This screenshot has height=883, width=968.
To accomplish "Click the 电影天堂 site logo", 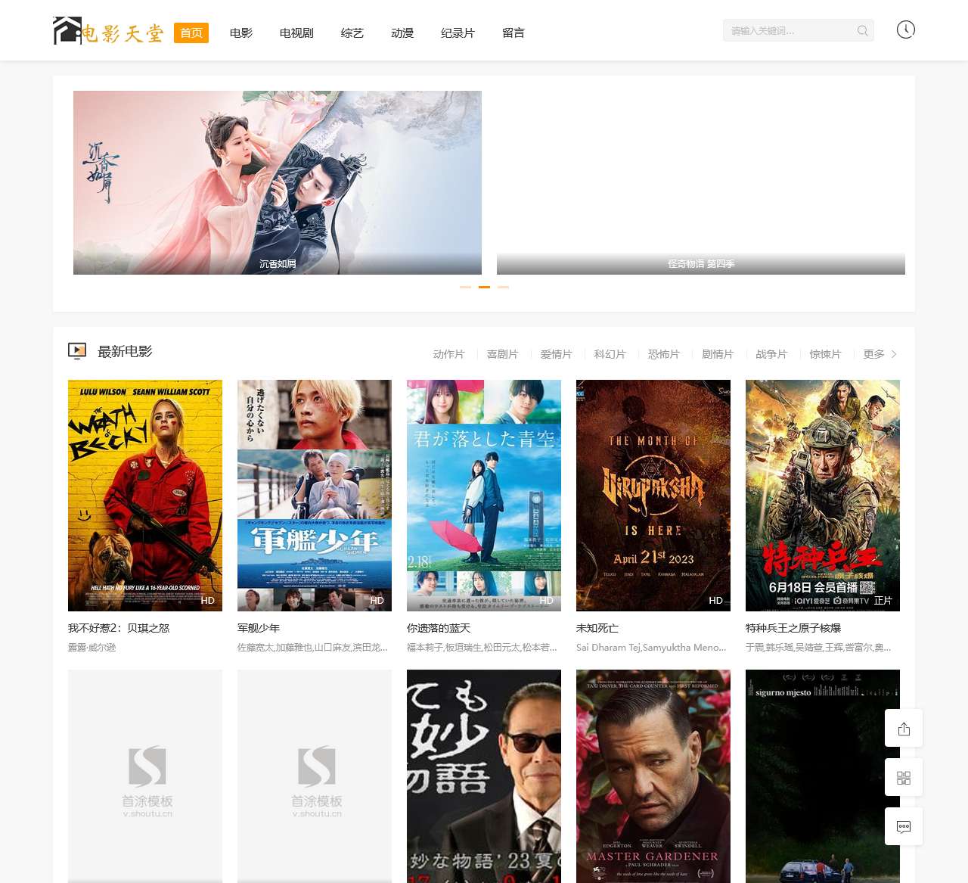I will tap(108, 31).
